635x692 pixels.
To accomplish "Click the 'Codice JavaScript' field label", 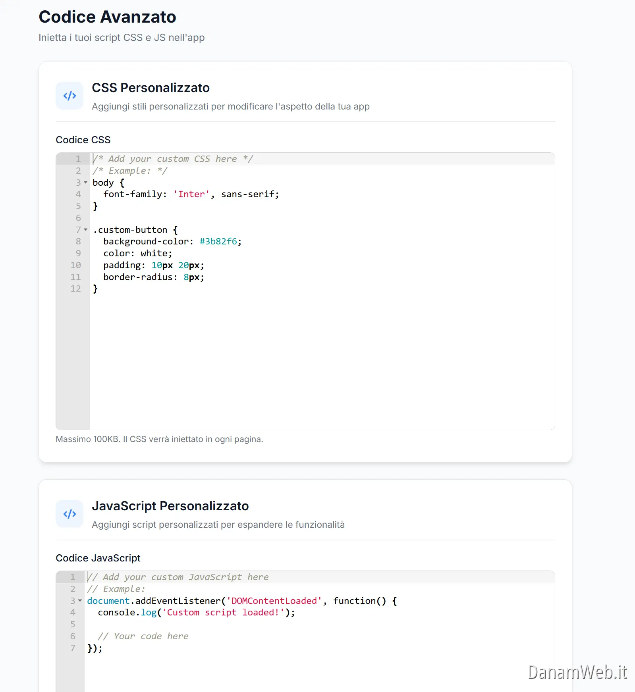I will pos(98,558).
